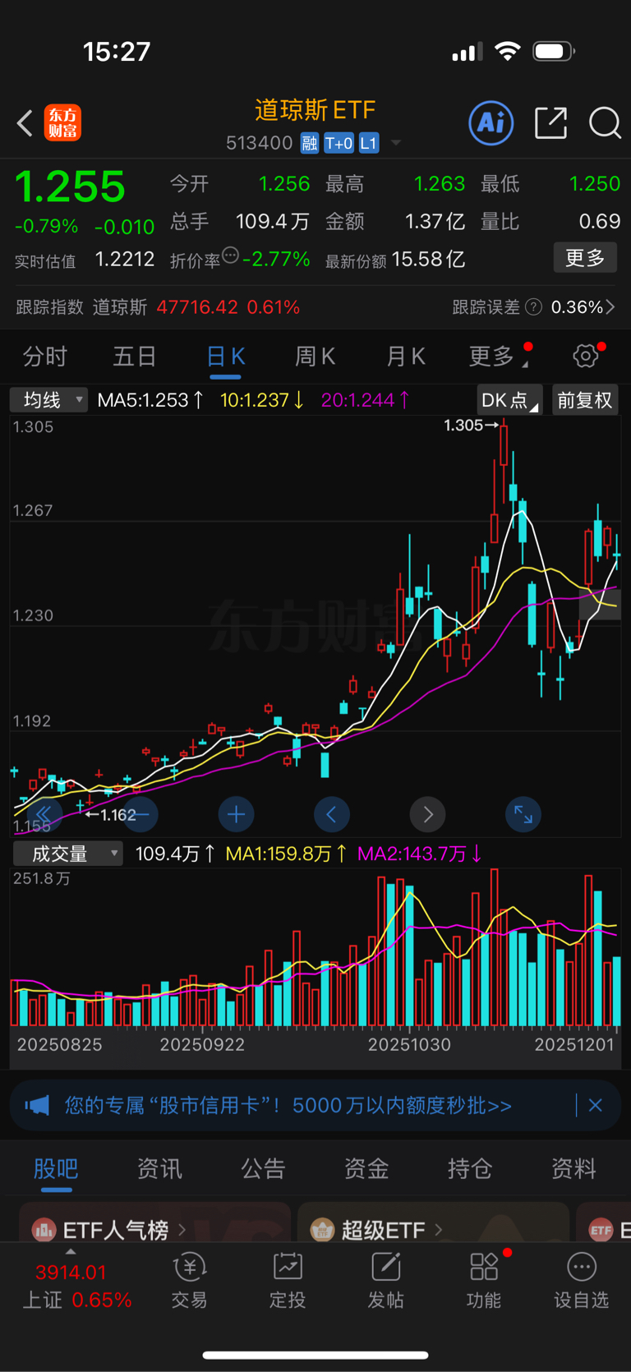Open the 成交量 indicator dropdown
The width and height of the screenshot is (631, 1372).
tap(67, 854)
